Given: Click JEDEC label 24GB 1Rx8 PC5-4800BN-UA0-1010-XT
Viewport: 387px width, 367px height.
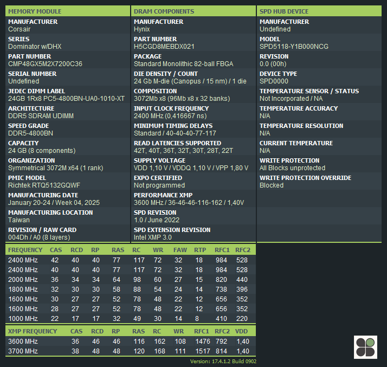Looking at the screenshot, I should click(66, 99).
